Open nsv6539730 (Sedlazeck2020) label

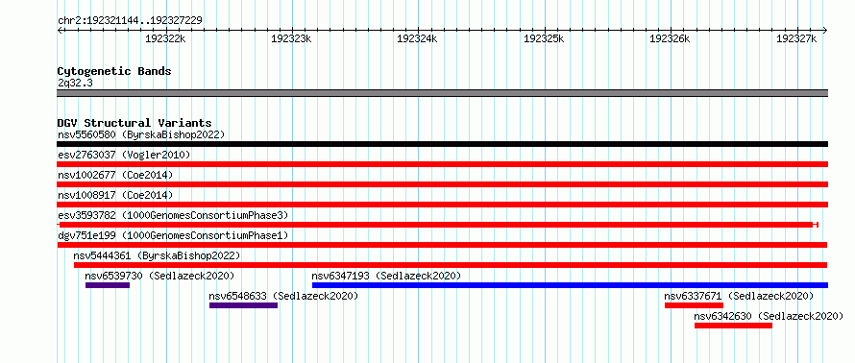tap(159, 276)
